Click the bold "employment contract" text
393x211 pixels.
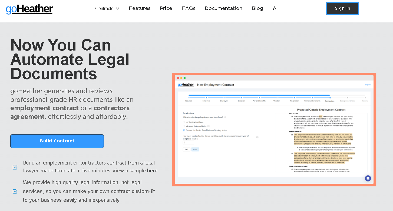tap(45, 108)
